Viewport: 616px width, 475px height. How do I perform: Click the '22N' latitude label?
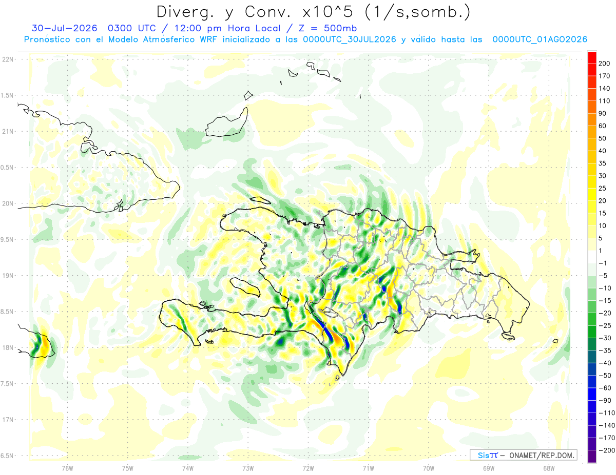click(8, 59)
